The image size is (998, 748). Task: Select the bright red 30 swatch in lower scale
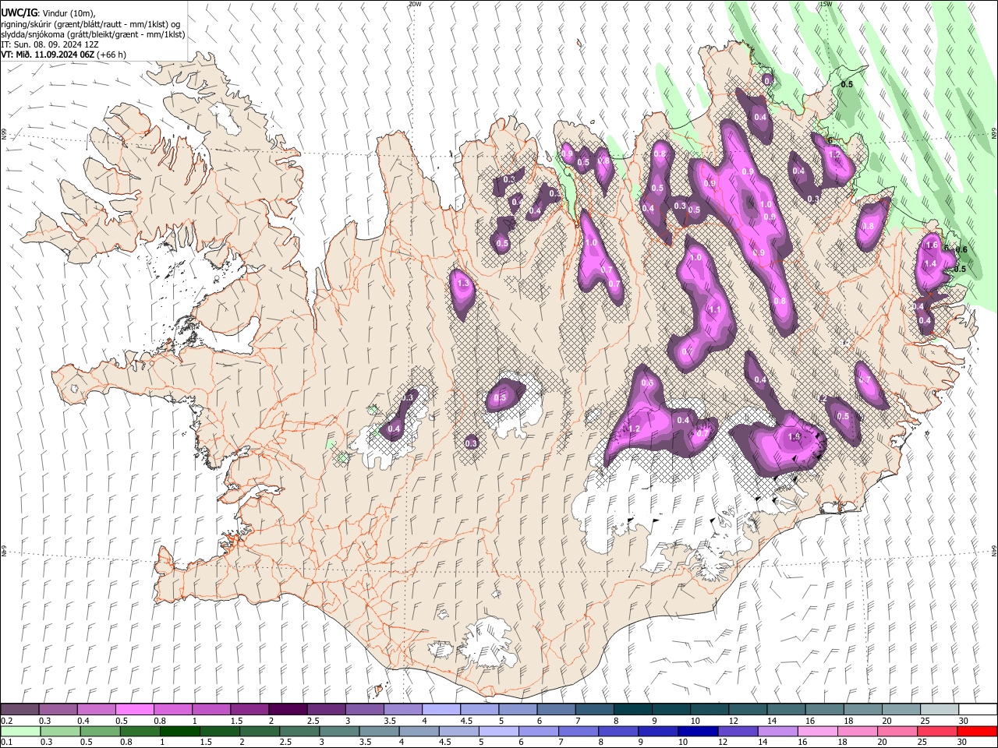[976, 731]
